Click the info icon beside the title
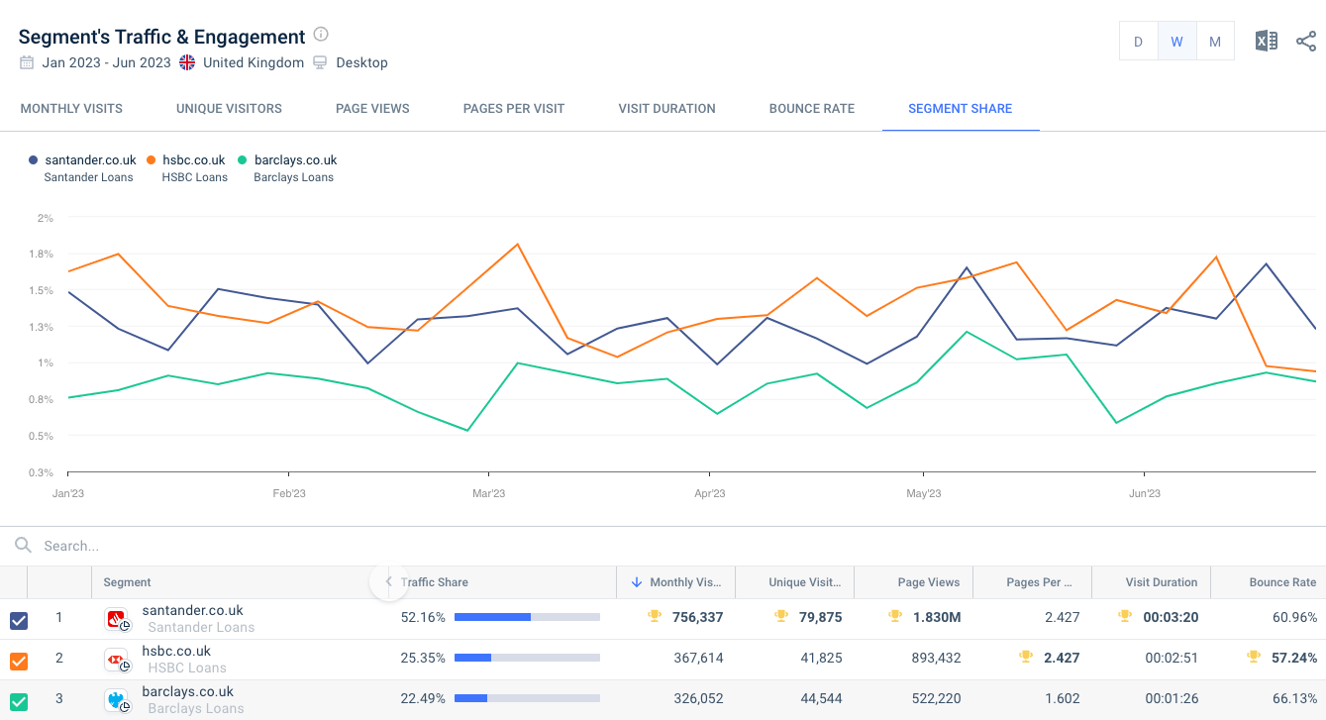 (321, 34)
